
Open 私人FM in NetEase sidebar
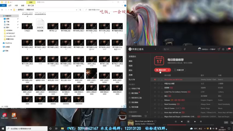click(132, 79)
